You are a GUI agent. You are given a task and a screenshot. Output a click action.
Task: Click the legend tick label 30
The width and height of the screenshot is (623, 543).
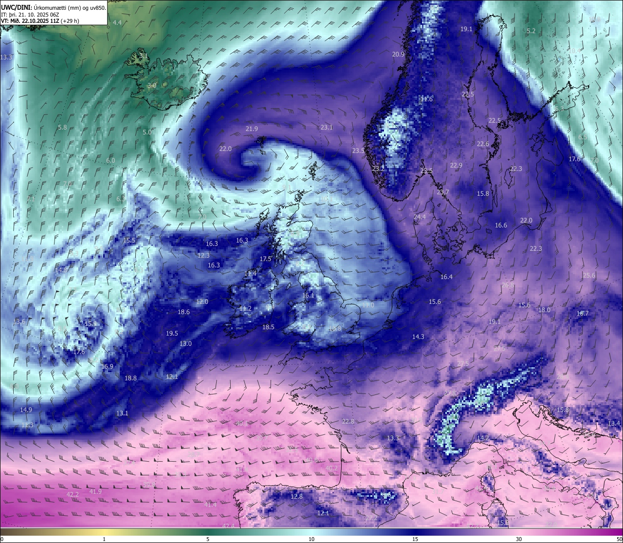(x=519, y=539)
